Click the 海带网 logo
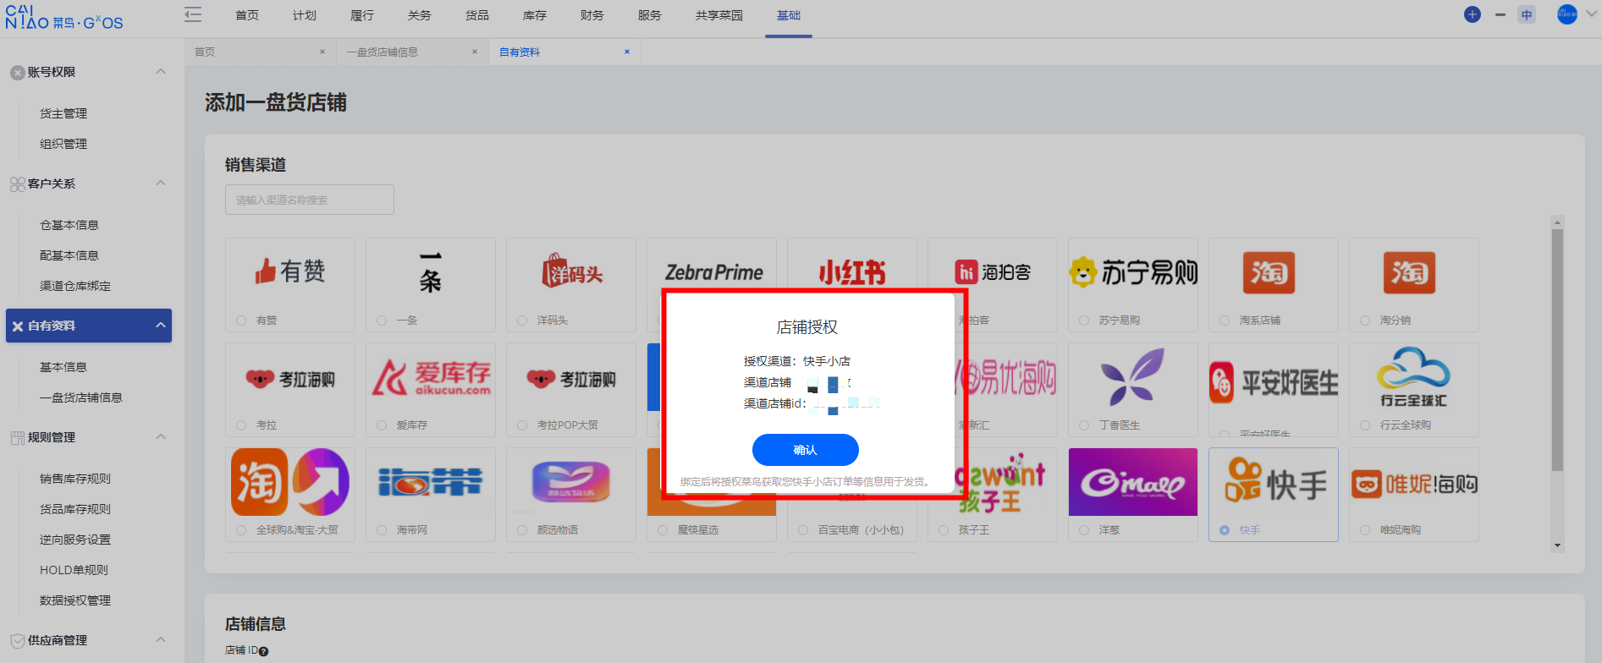The image size is (1602, 663). 431,482
